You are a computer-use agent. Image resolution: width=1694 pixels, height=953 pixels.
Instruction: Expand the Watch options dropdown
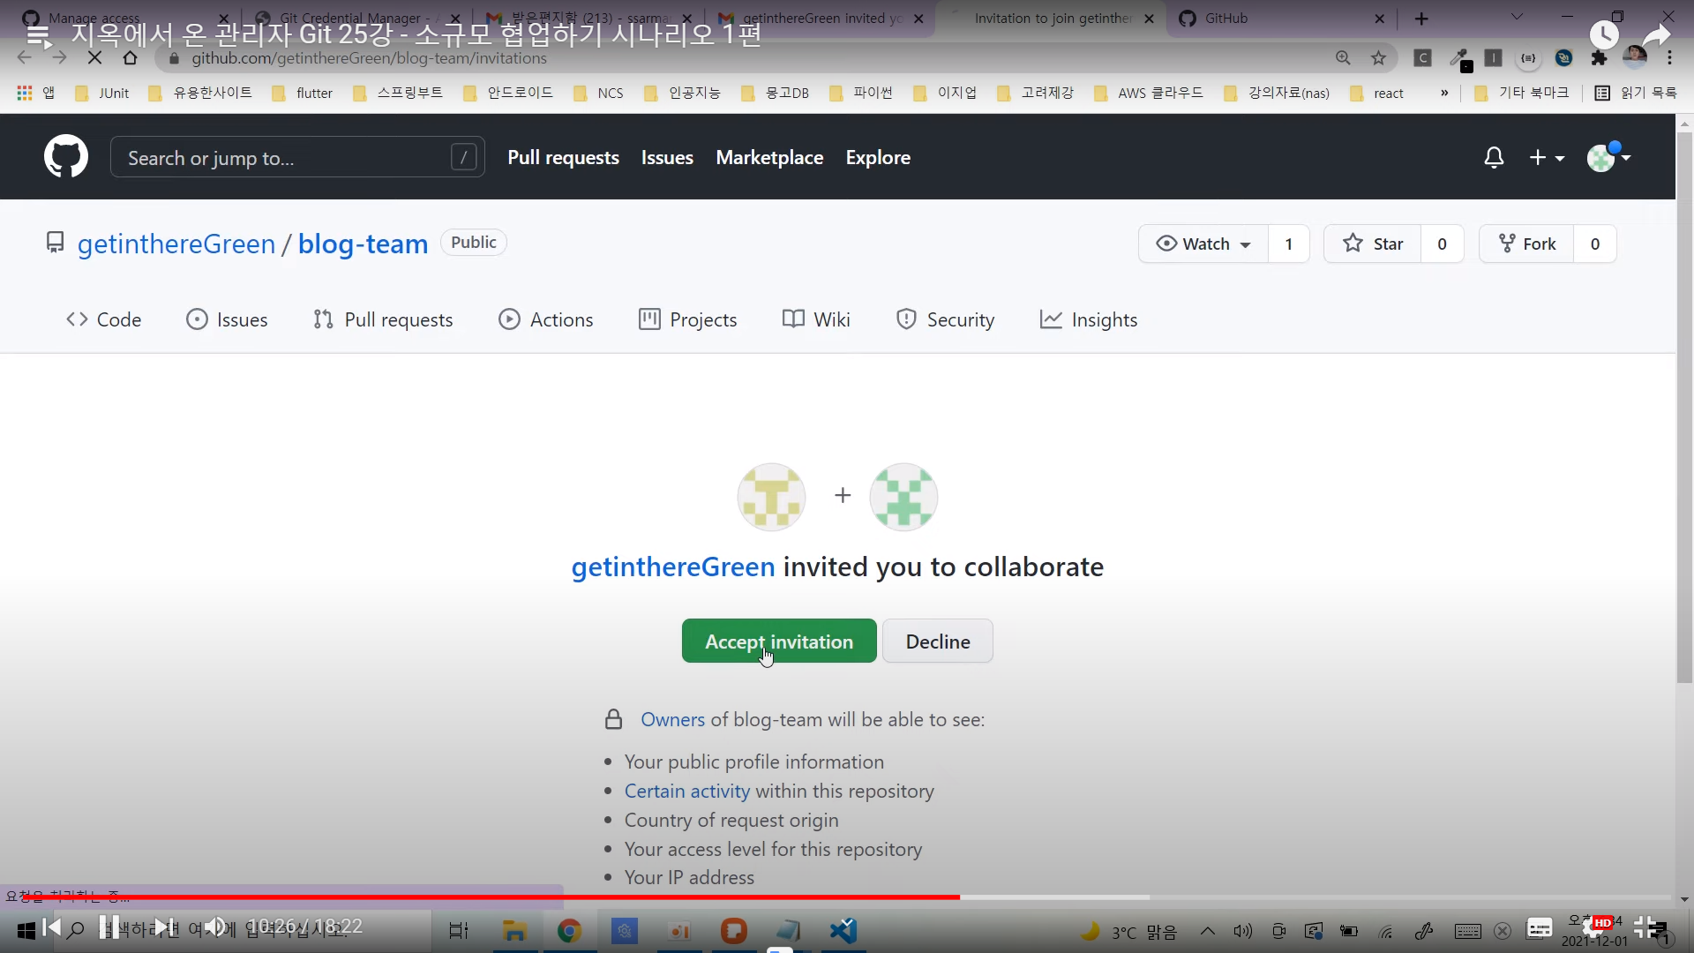(1203, 244)
